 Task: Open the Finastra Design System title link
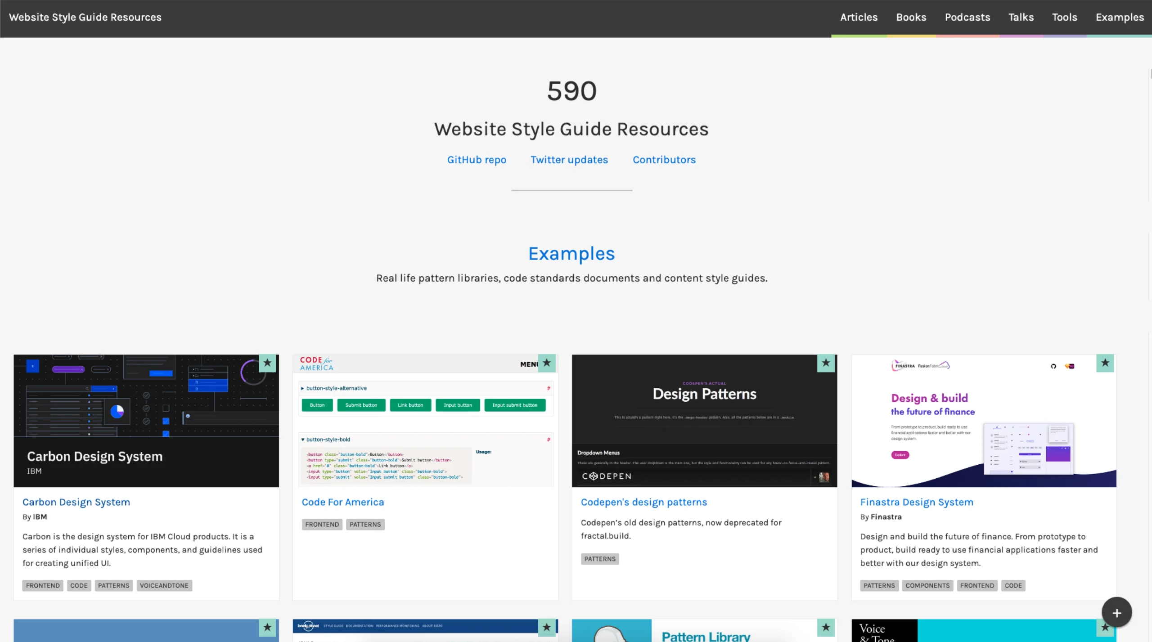point(916,502)
